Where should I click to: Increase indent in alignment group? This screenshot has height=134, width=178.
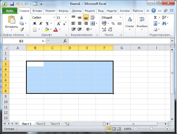pos(80,29)
